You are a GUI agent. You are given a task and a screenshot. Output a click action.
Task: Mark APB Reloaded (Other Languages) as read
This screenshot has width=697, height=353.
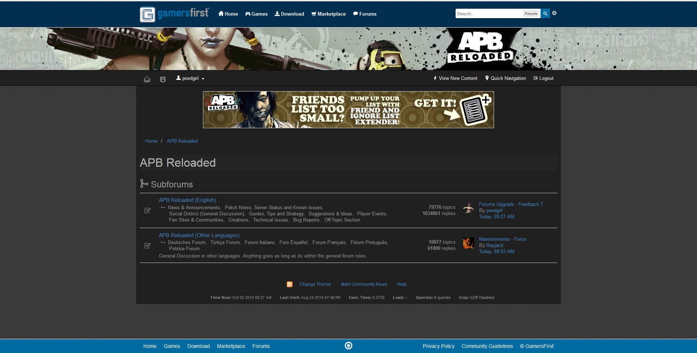(x=147, y=246)
